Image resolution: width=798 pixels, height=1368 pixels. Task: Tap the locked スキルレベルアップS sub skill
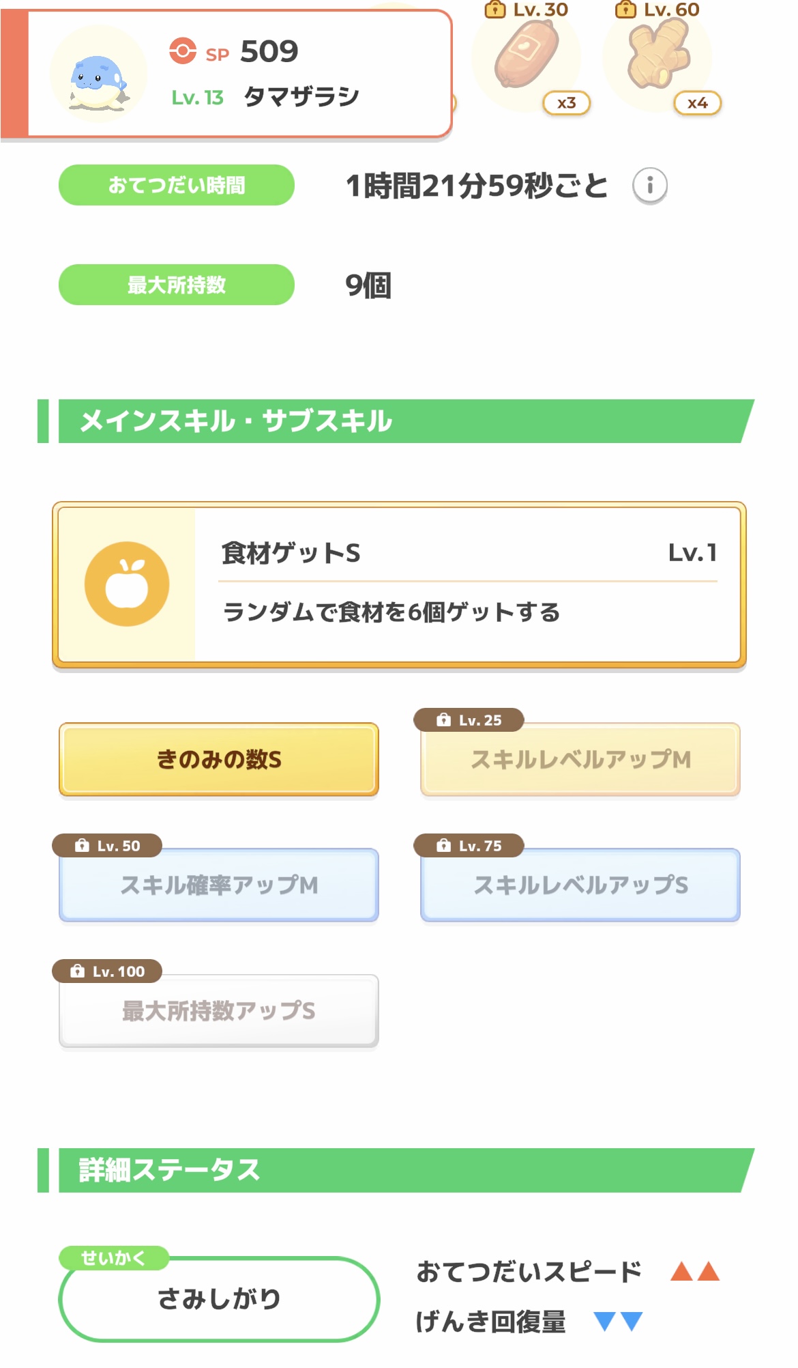580,885
